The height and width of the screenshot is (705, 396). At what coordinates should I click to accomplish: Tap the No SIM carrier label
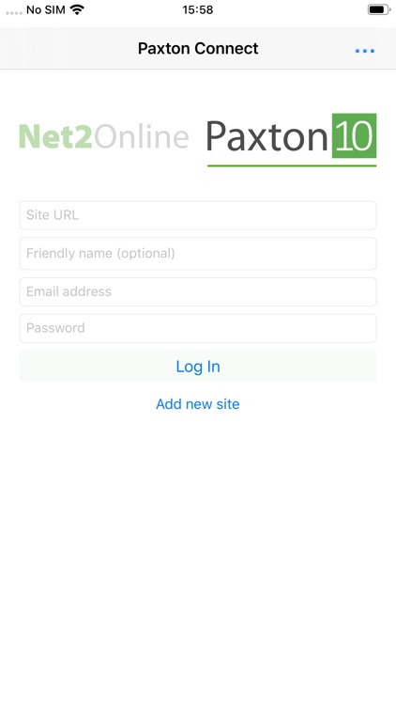click(x=46, y=10)
